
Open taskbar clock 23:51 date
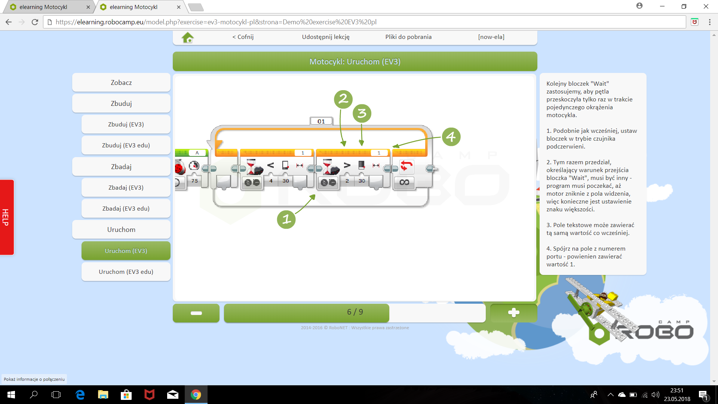pos(677,395)
